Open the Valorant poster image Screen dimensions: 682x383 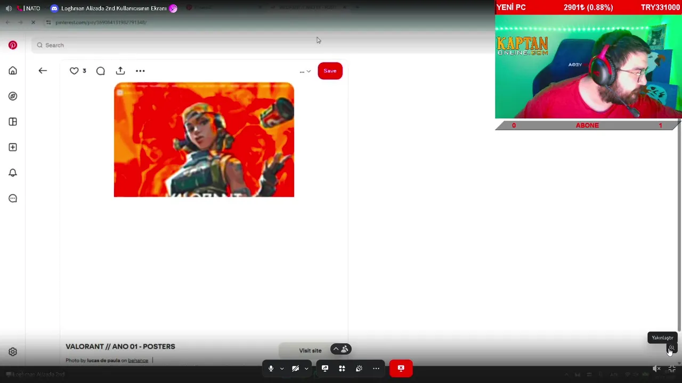coord(204,140)
